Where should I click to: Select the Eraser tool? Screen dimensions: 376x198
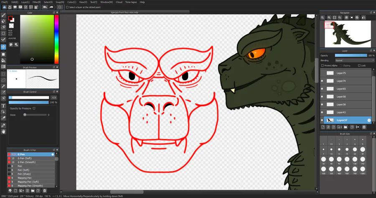coord(3,21)
